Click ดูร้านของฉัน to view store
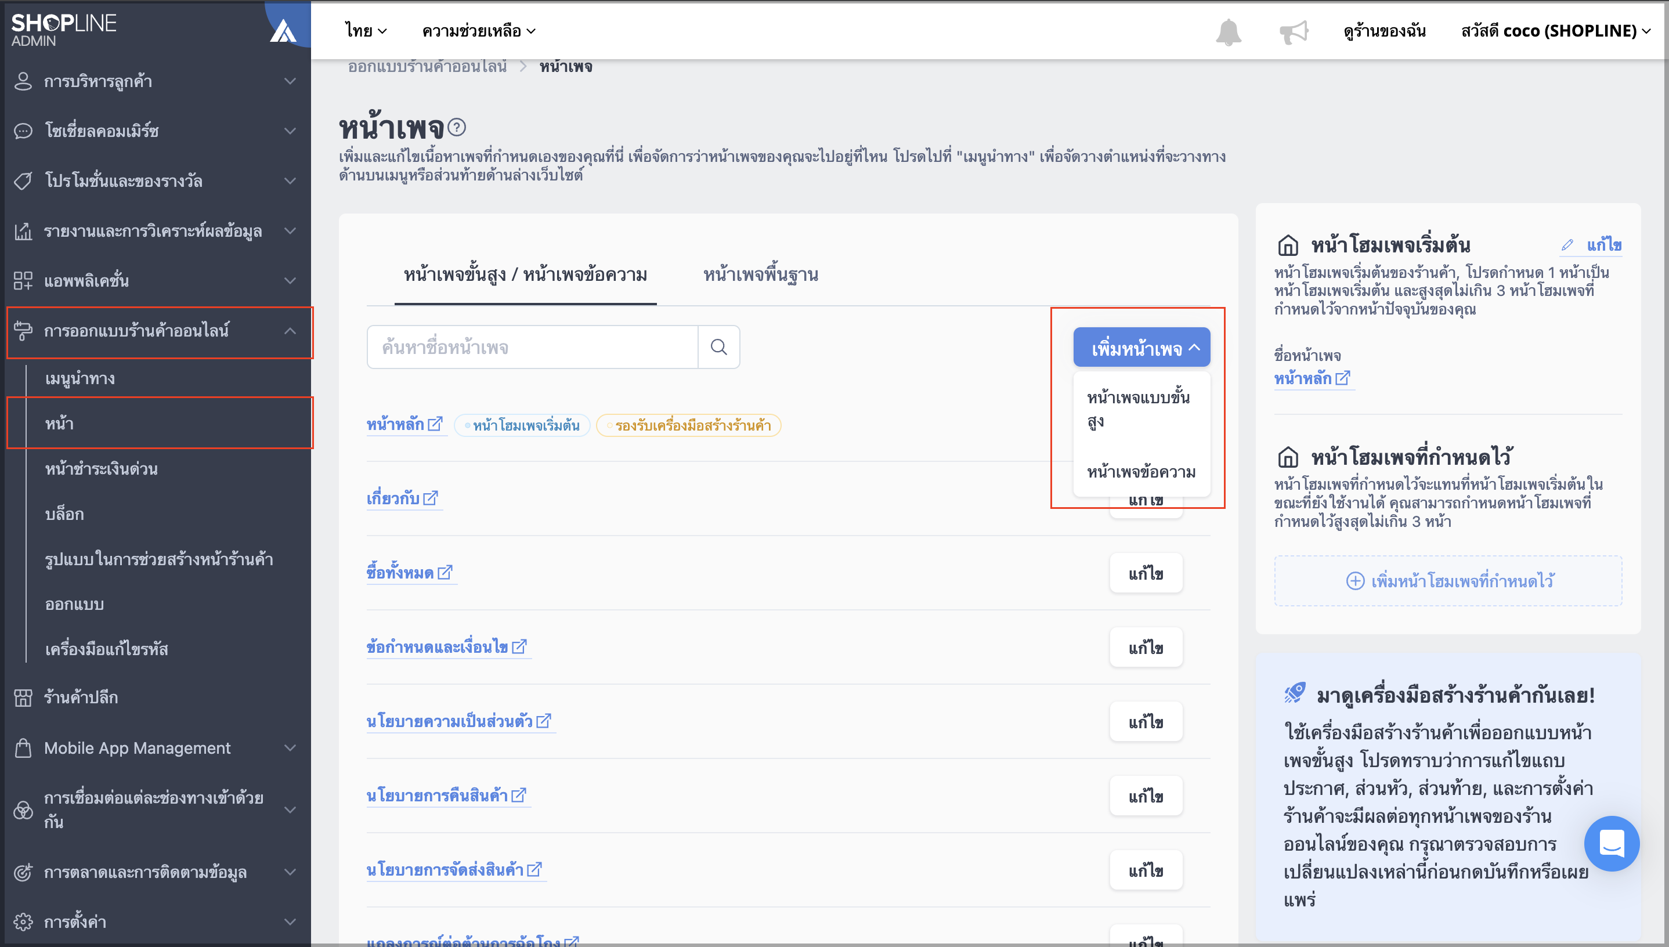Viewport: 1669px width, 947px height. (1384, 31)
